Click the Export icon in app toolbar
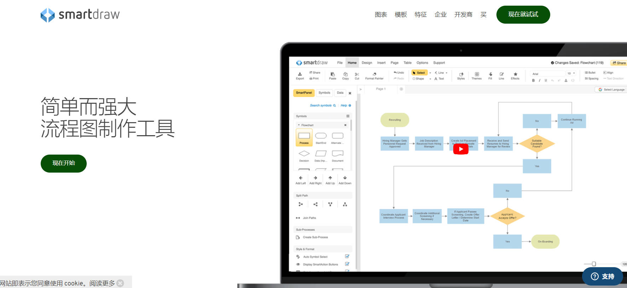This screenshot has width=627, height=288. coord(300,76)
